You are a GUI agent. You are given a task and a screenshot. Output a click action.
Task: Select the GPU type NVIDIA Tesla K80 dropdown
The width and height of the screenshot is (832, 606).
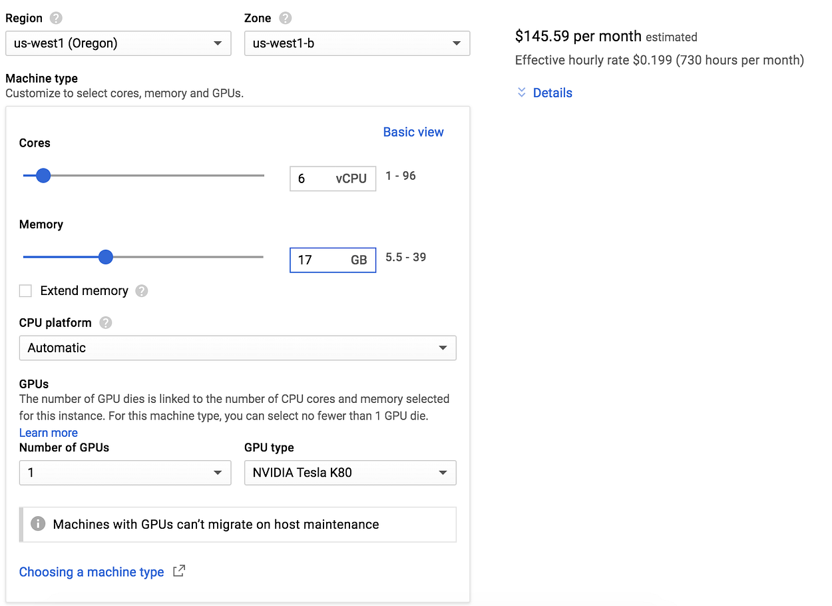click(350, 473)
